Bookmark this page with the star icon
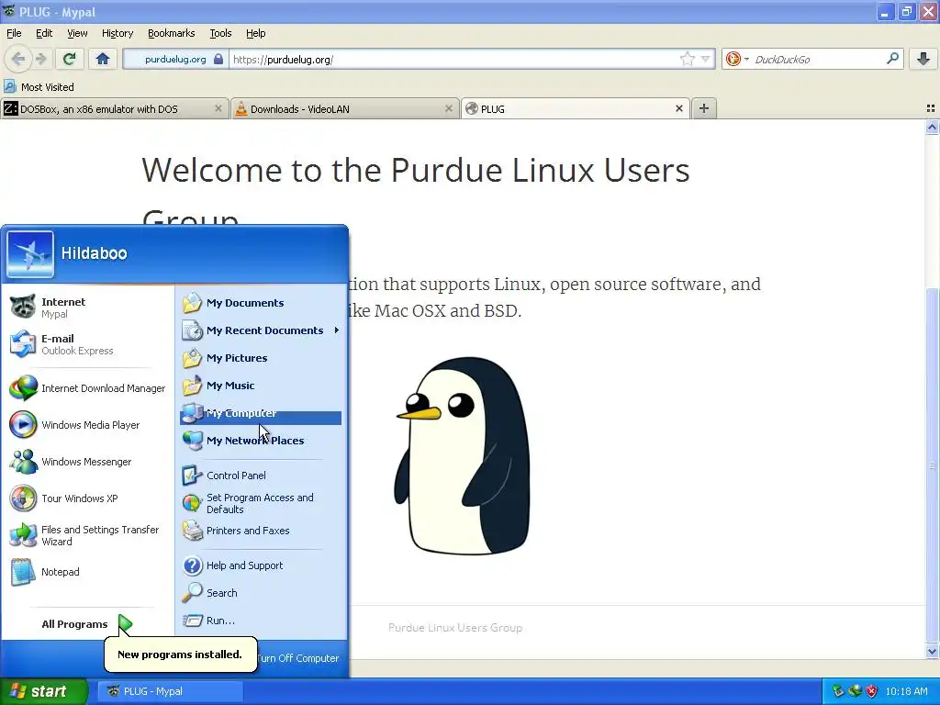 pos(687,60)
